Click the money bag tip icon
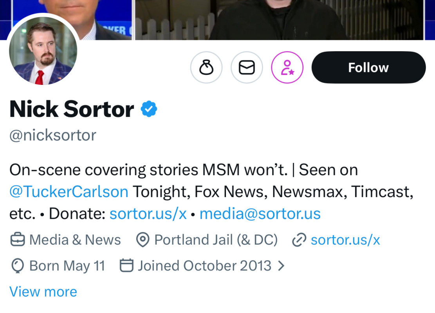The image size is (435, 313). (206, 68)
